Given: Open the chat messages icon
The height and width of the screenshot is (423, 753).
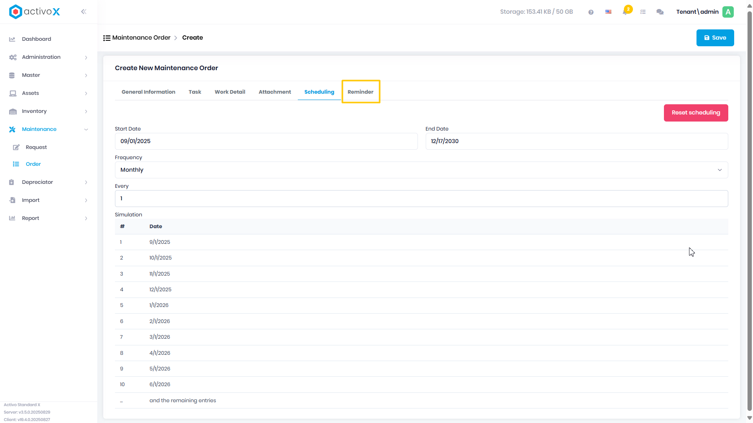Looking at the screenshot, I should tap(660, 12).
